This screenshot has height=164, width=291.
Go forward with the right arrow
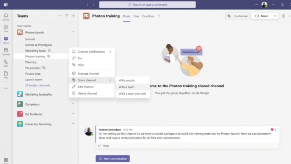(x=93, y=5)
